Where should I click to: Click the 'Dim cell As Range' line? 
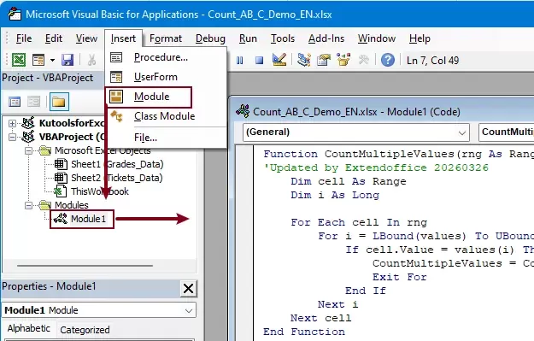349,181
